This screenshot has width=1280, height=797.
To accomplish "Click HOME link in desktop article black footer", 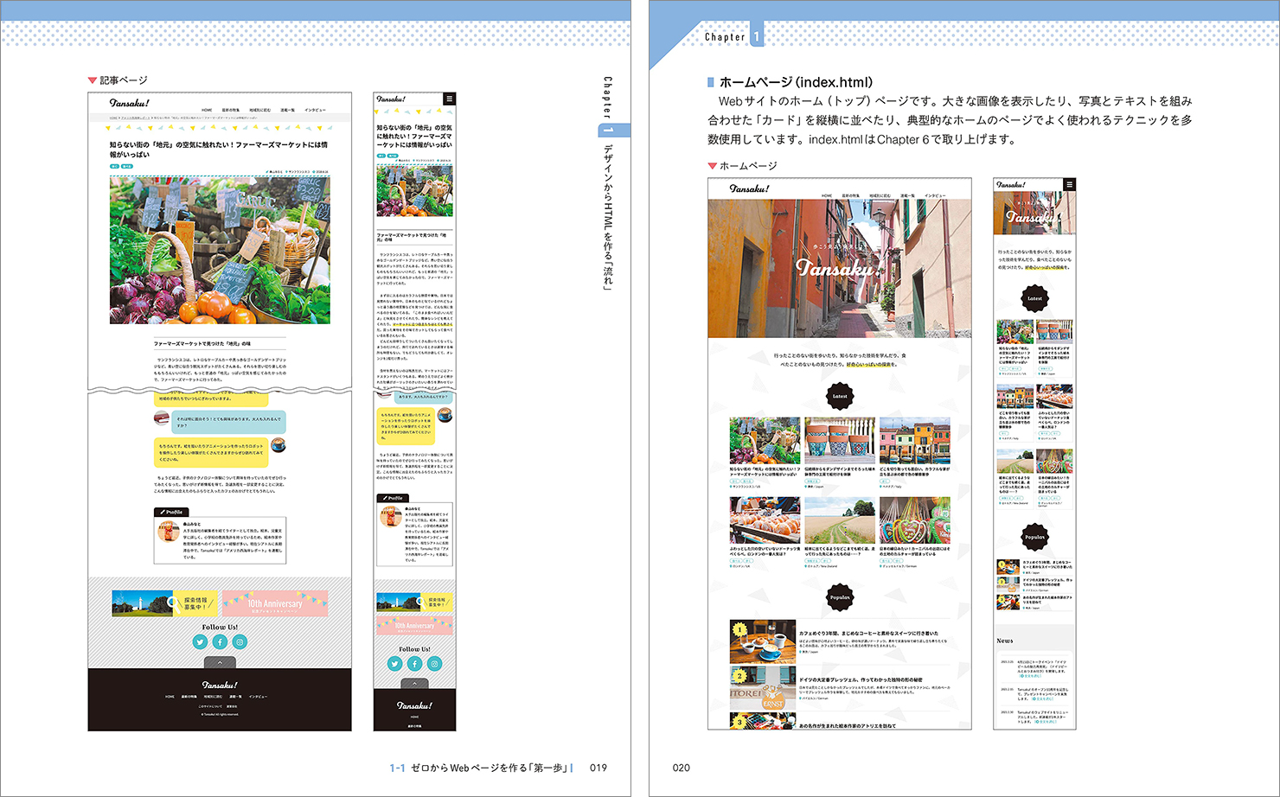I will (x=170, y=696).
